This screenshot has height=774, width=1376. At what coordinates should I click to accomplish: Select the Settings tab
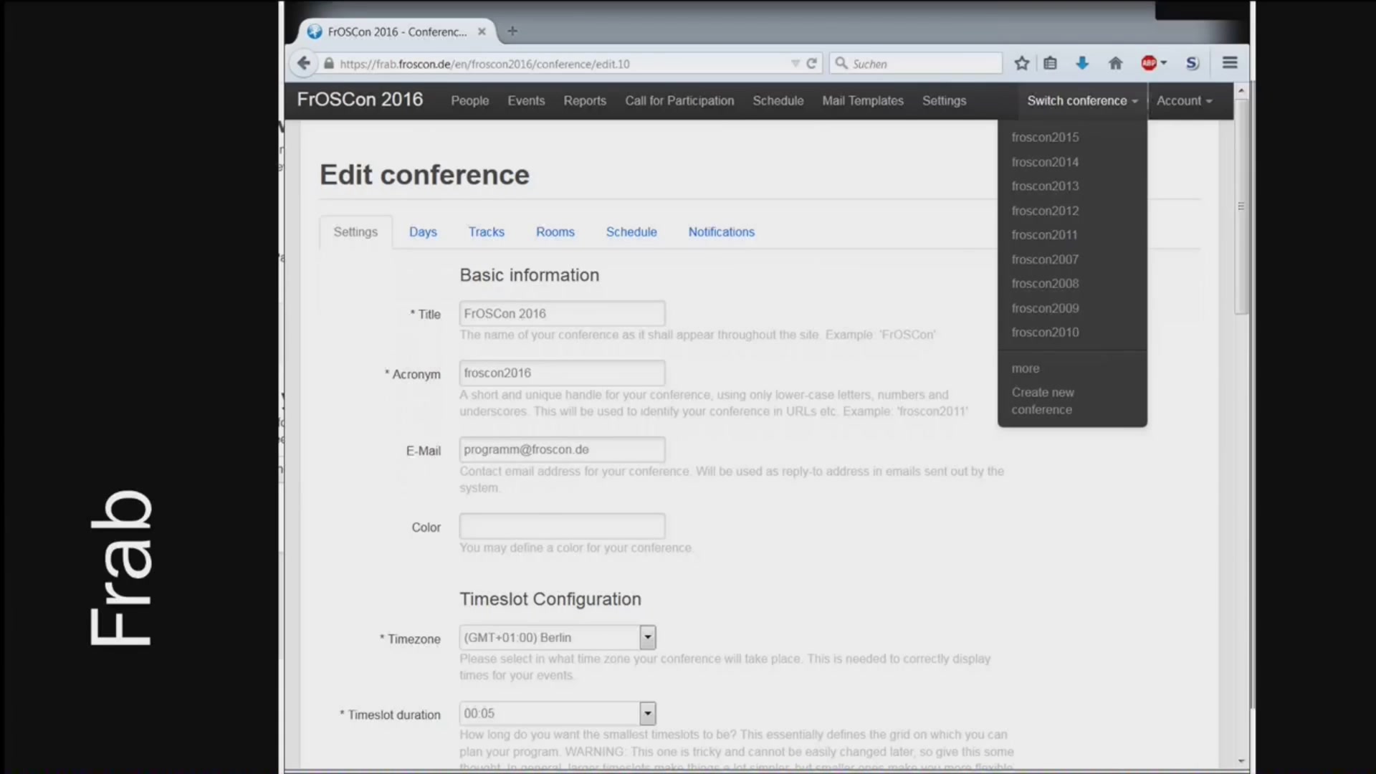tap(355, 232)
